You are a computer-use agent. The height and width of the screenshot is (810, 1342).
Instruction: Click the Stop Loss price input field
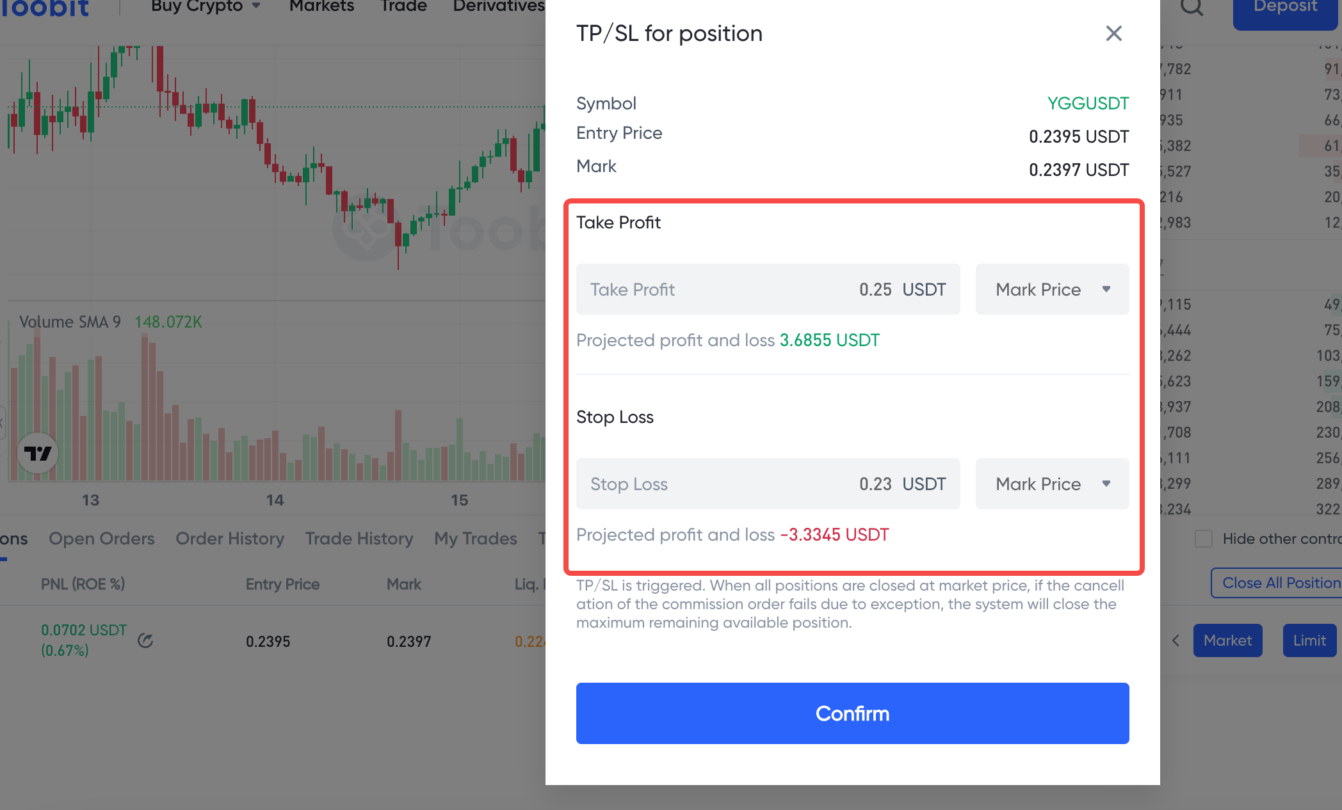coord(768,484)
